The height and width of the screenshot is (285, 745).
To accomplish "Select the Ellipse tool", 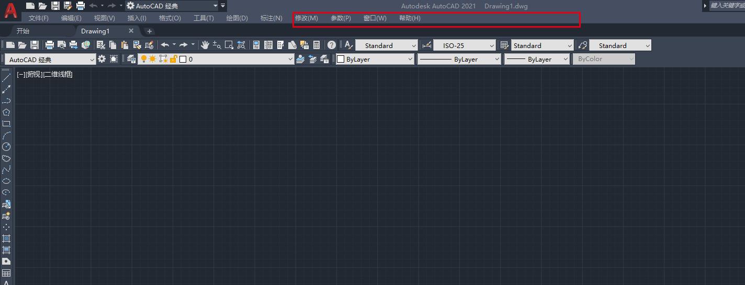I will point(6,181).
